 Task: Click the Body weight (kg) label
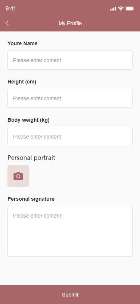[x=28, y=120]
